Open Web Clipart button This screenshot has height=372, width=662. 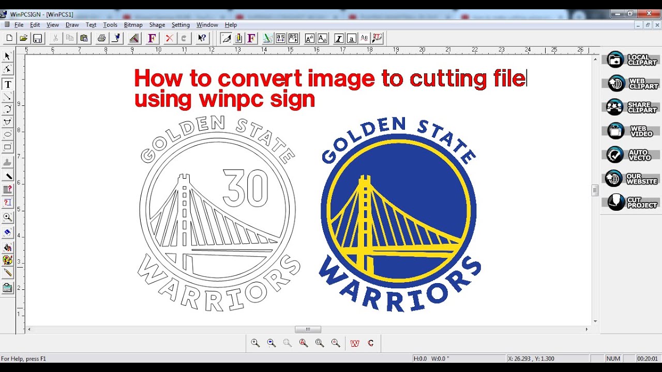click(x=631, y=84)
